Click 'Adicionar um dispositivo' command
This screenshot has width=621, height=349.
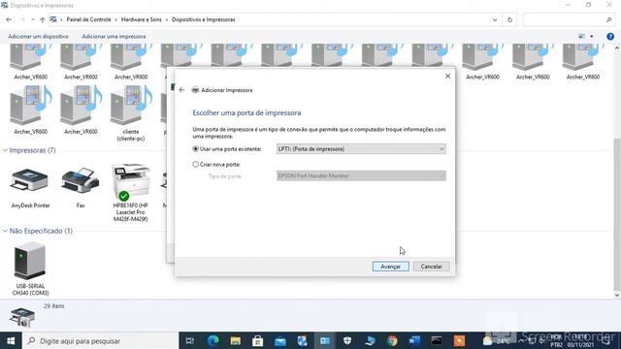click(x=39, y=37)
